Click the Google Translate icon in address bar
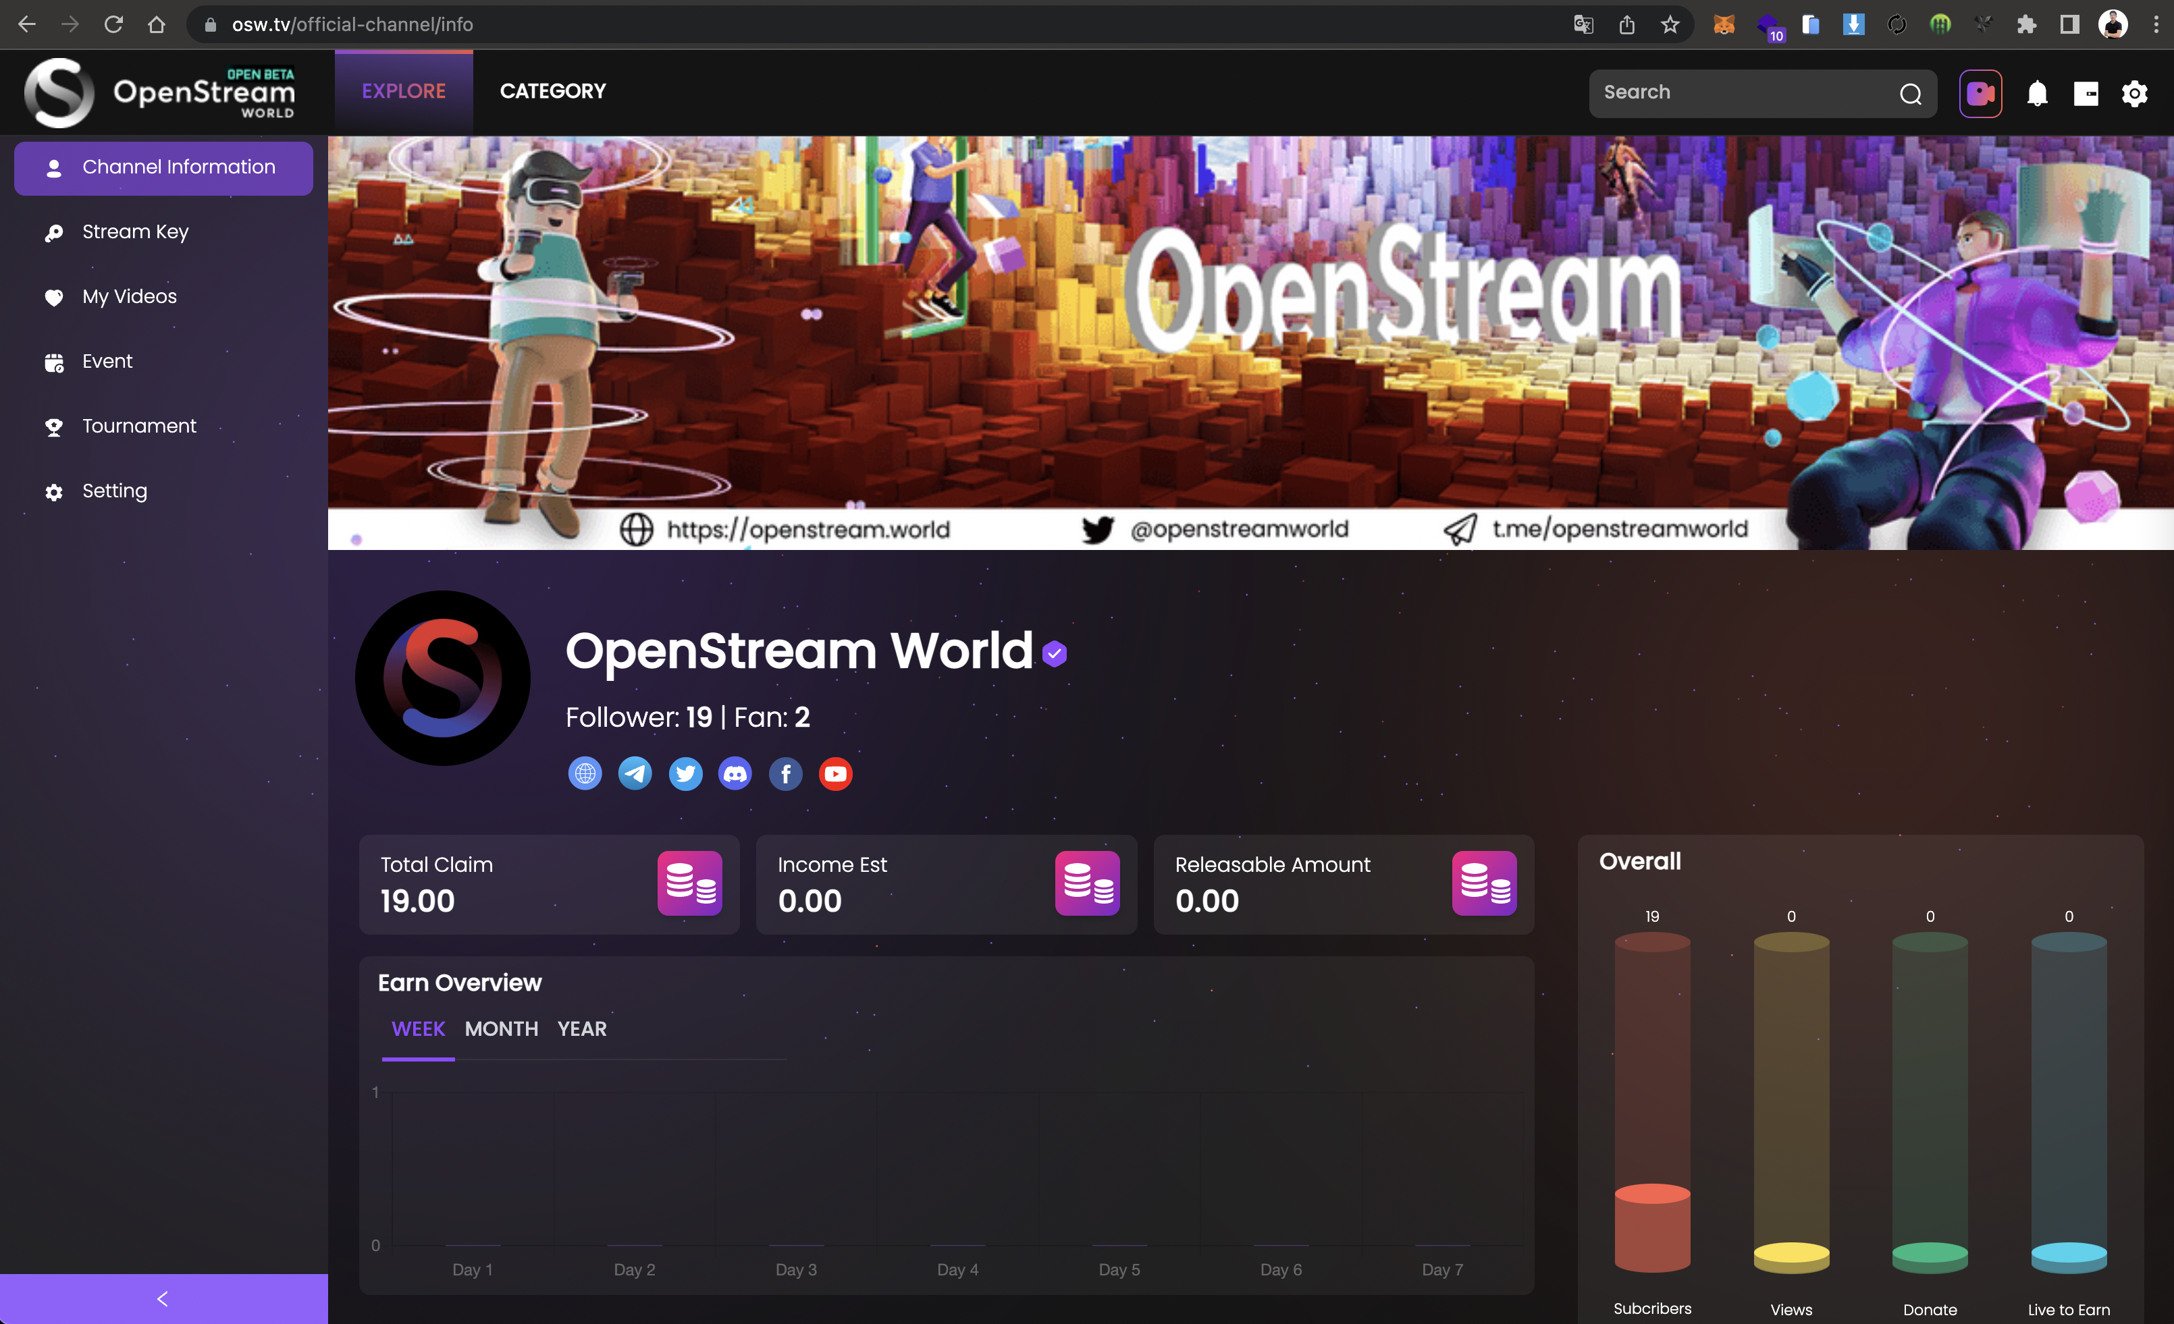This screenshot has height=1324, width=2174. point(1583,25)
